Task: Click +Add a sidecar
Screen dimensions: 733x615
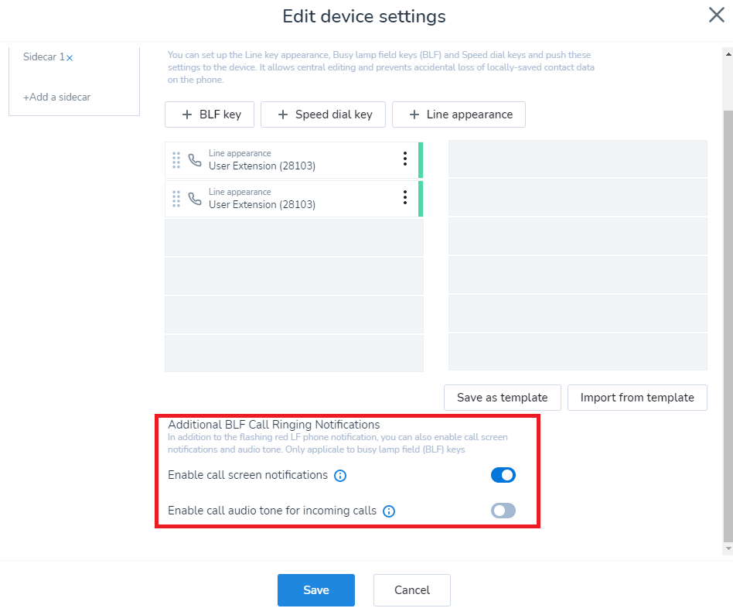Action: pyautogui.click(x=56, y=97)
